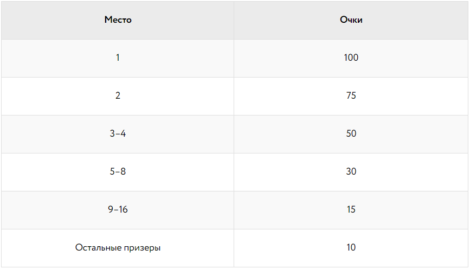Screen dimensions: 470x269
Task: Click the "Место" column header
Action: coord(118,20)
